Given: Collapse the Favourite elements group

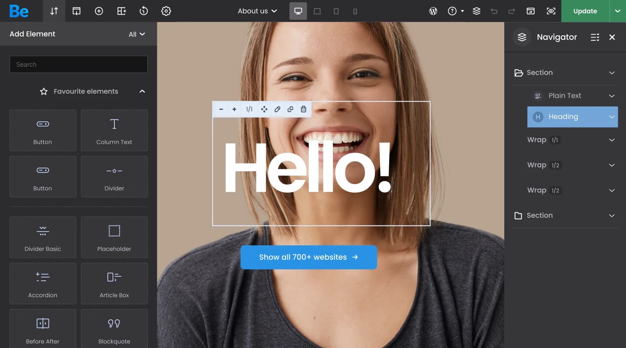Looking at the screenshot, I should pyautogui.click(x=142, y=91).
